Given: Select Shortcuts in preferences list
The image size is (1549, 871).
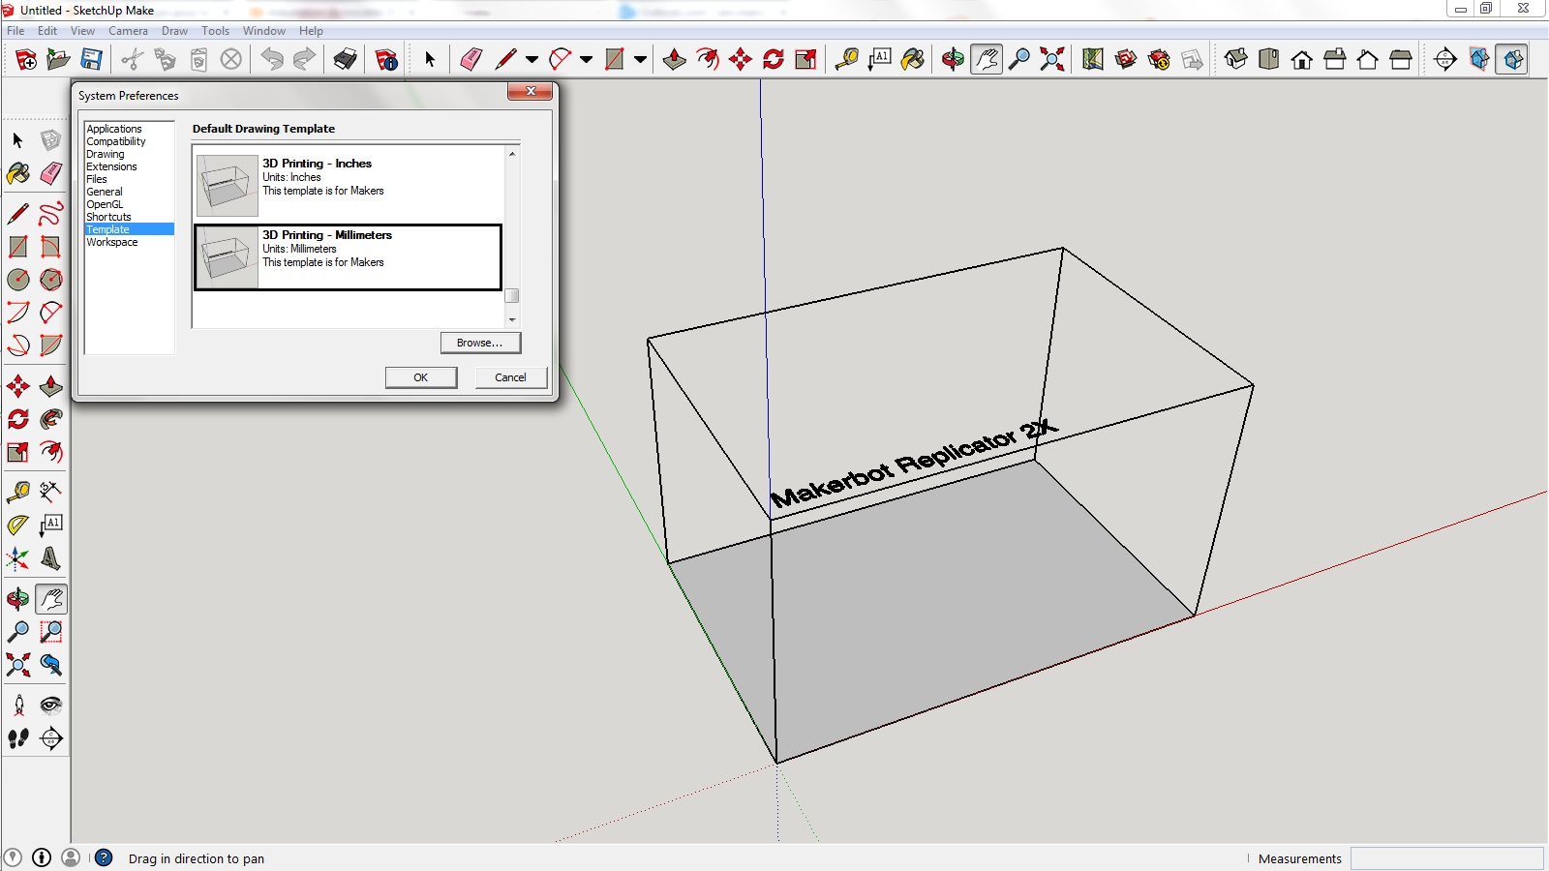Looking at the screenshot, I should (x=108, y=217).
